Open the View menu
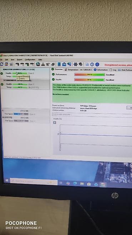This screenshot has height=235, width=132. [x=12, y=60]
